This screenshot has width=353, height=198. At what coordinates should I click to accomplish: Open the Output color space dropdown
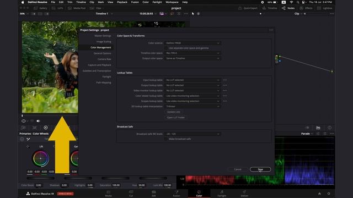192,58
